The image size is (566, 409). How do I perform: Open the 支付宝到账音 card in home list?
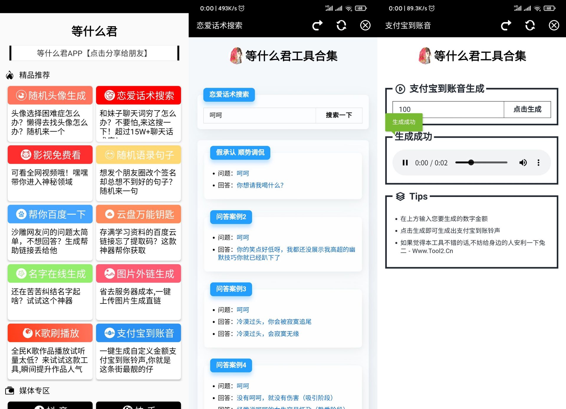tap(139, 351)
